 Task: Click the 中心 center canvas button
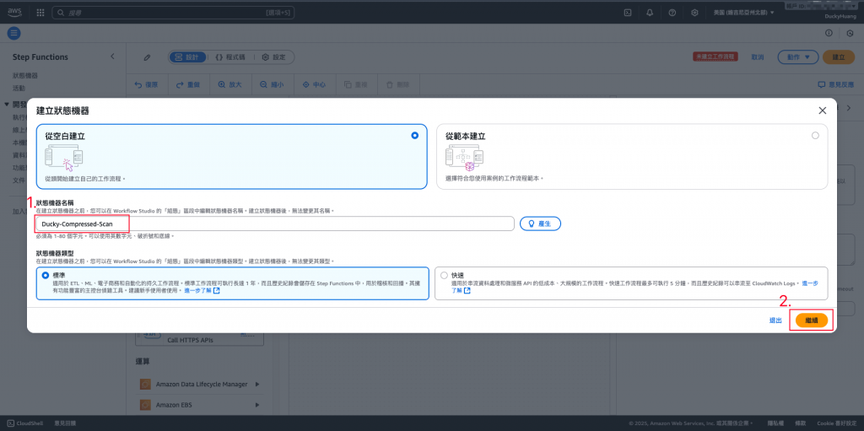(314, 85)
